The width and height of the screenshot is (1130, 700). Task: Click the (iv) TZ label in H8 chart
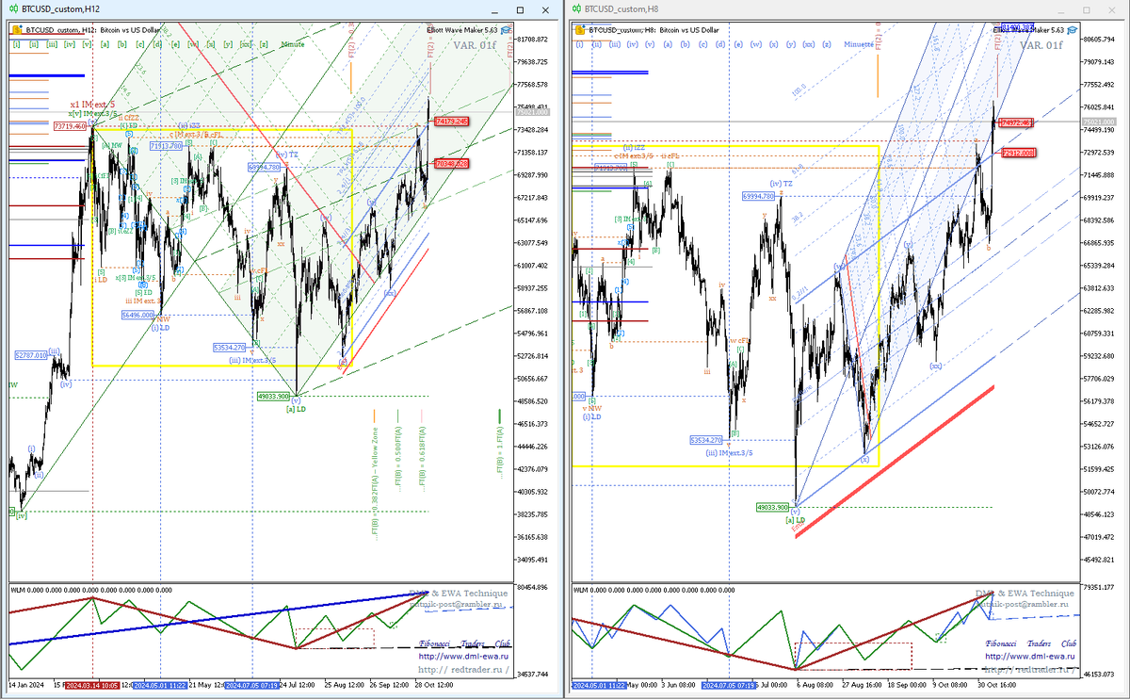(x=782, y=184)
